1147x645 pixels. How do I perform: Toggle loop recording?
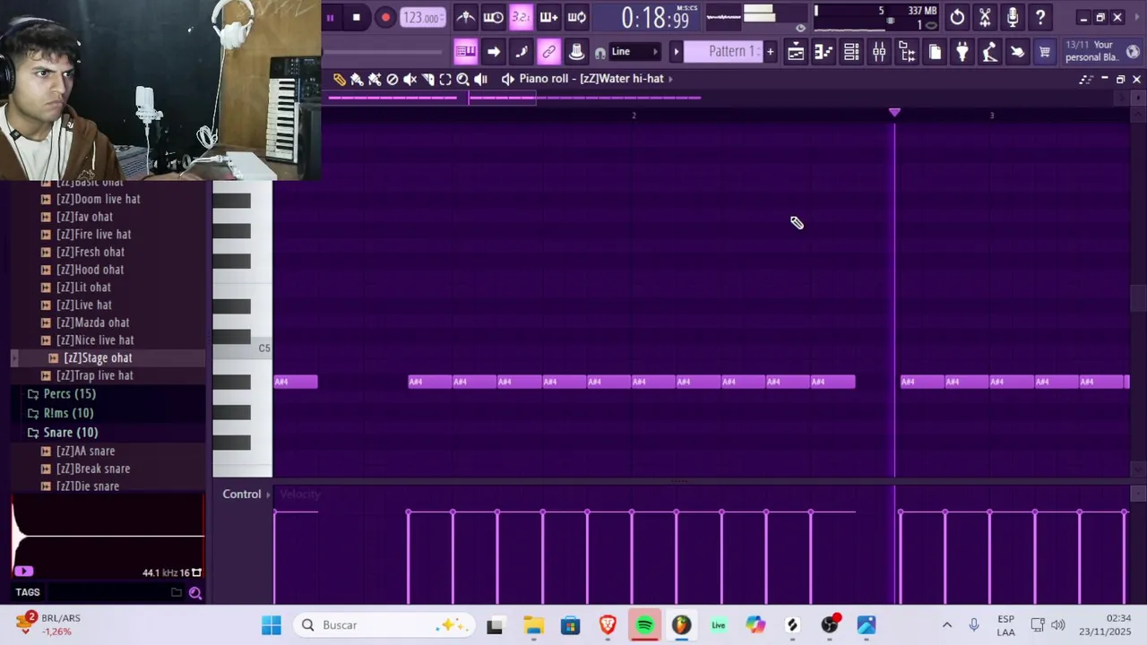coord(576,17)
